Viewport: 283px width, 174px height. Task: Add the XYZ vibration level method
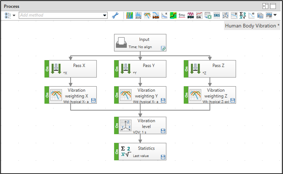click(x=225, y=16)
